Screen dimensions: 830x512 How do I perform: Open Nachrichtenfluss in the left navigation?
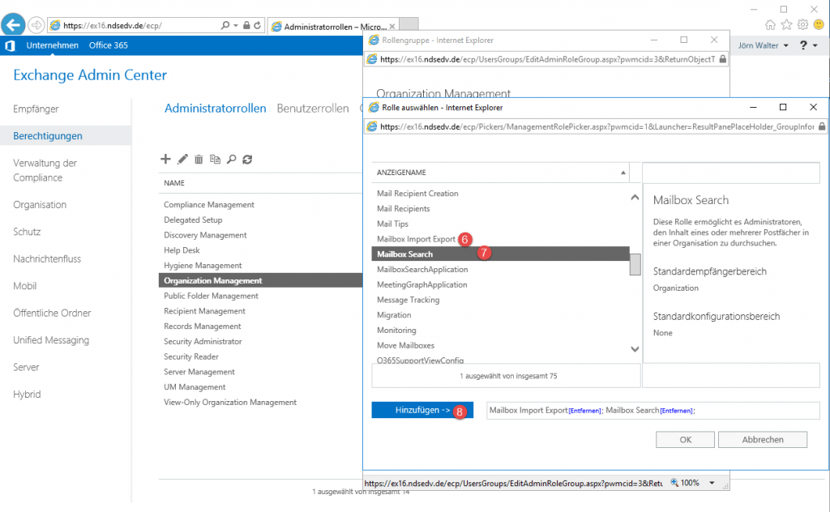[x=47, y=259]
